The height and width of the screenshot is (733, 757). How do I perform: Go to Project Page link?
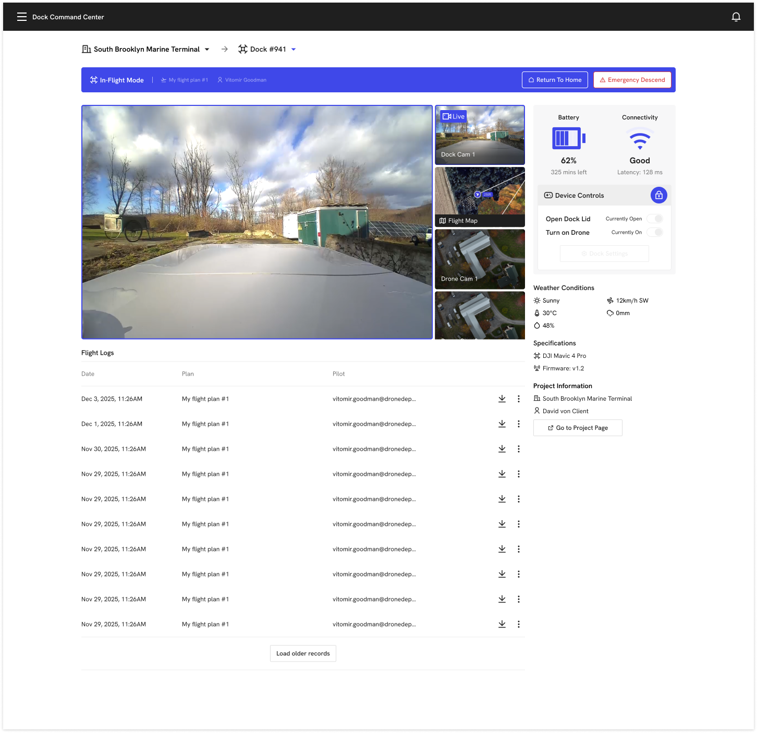[x=578, y=428]
